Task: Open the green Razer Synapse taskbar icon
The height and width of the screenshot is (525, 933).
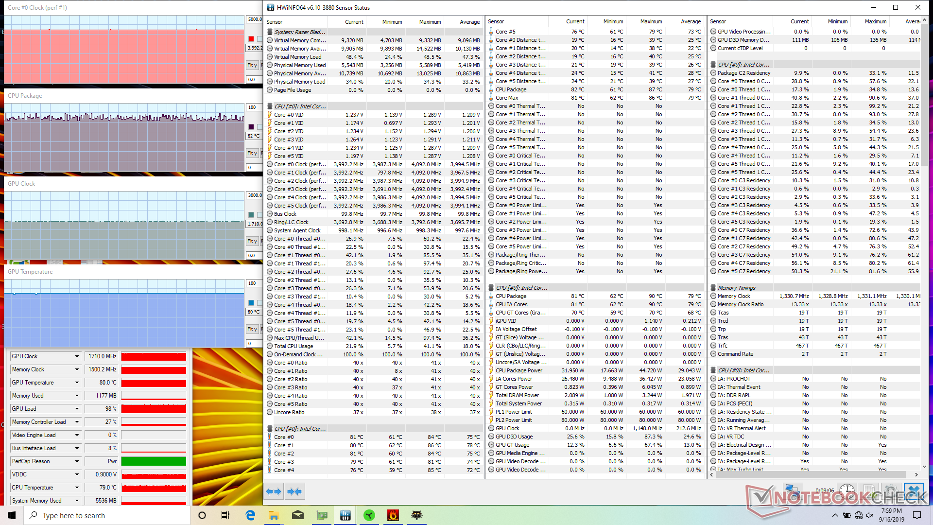Action: 369,515
